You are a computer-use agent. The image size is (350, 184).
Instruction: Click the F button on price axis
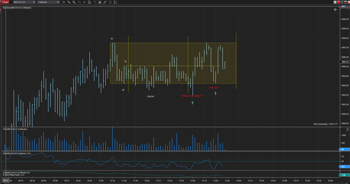pos(348,8)
